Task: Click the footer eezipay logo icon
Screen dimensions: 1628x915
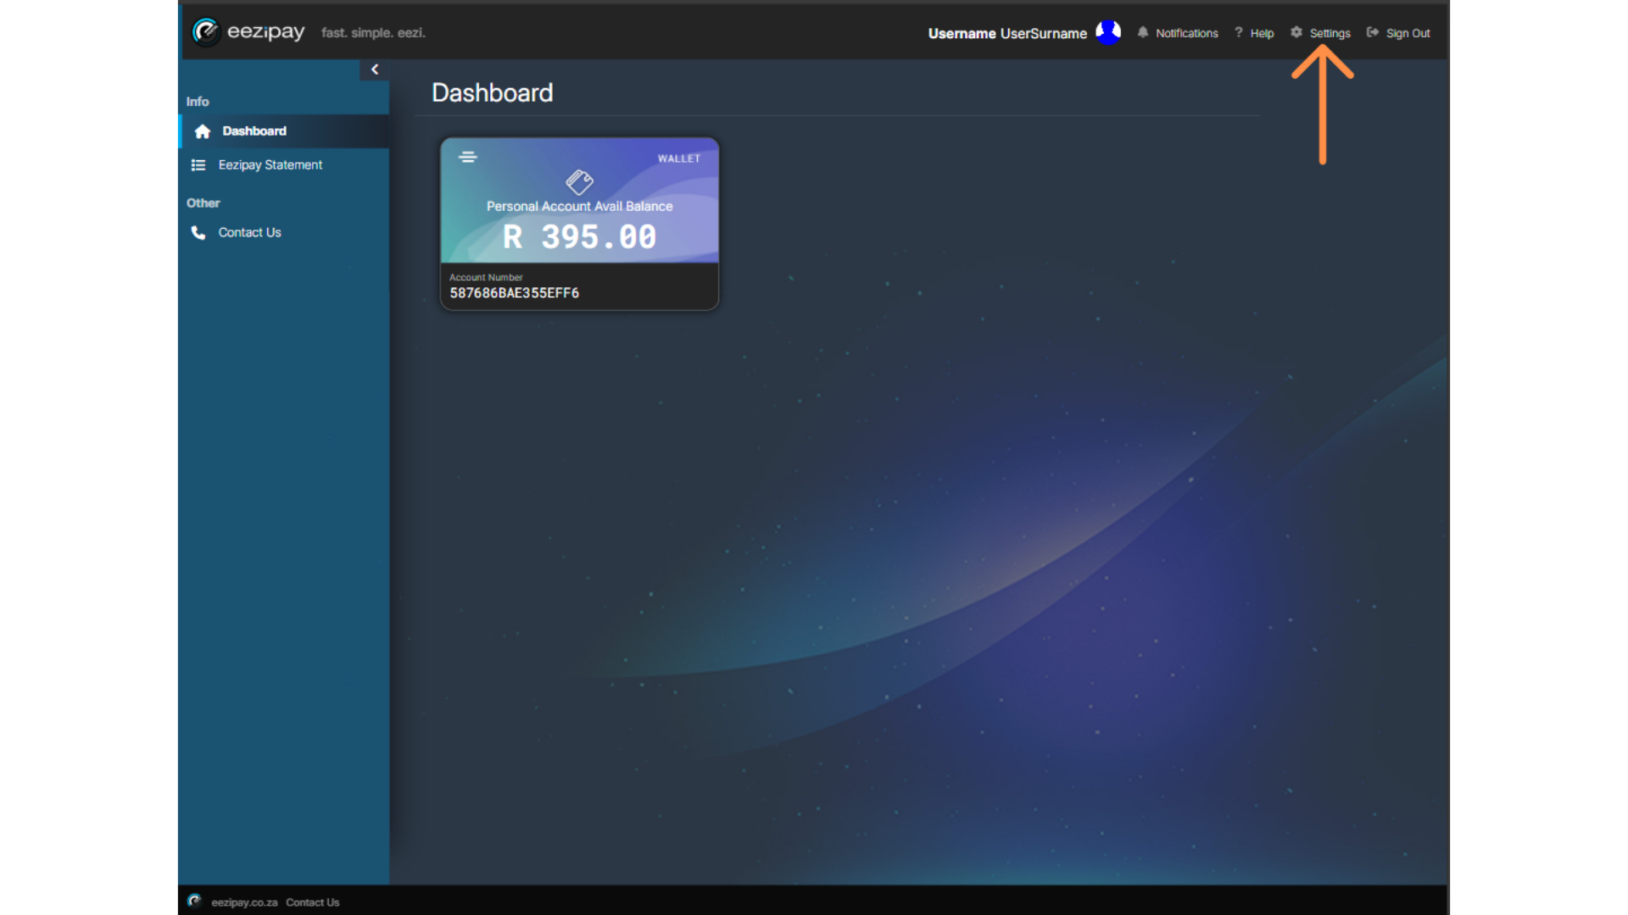Action: 194,901
